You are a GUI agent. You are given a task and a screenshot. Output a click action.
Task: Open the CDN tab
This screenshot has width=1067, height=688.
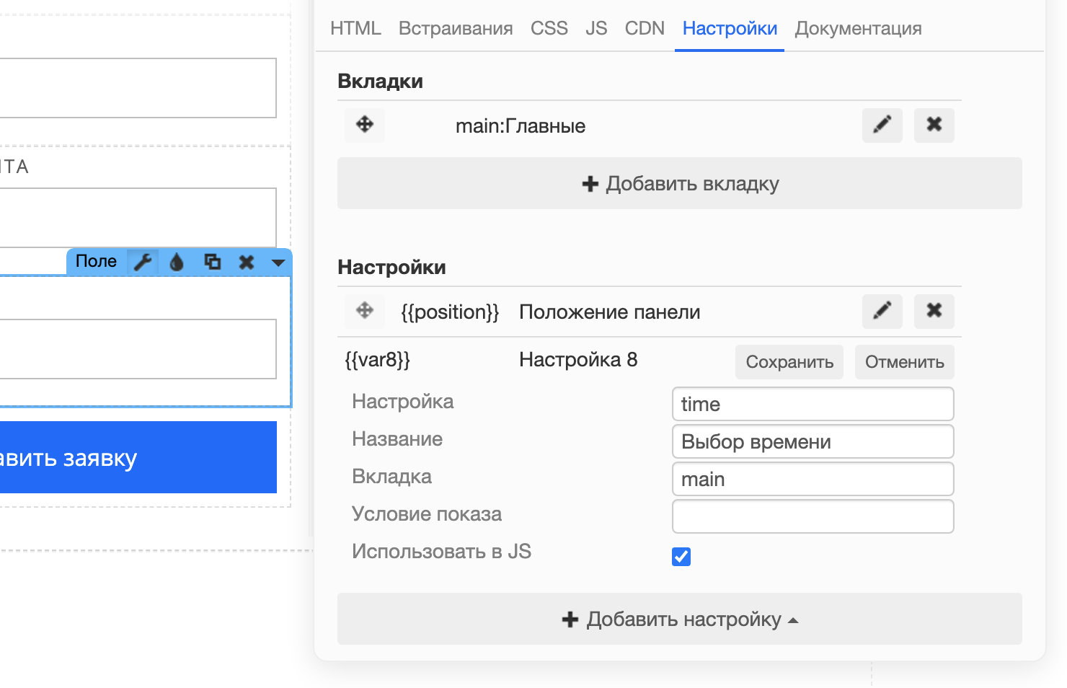(645, 28)
